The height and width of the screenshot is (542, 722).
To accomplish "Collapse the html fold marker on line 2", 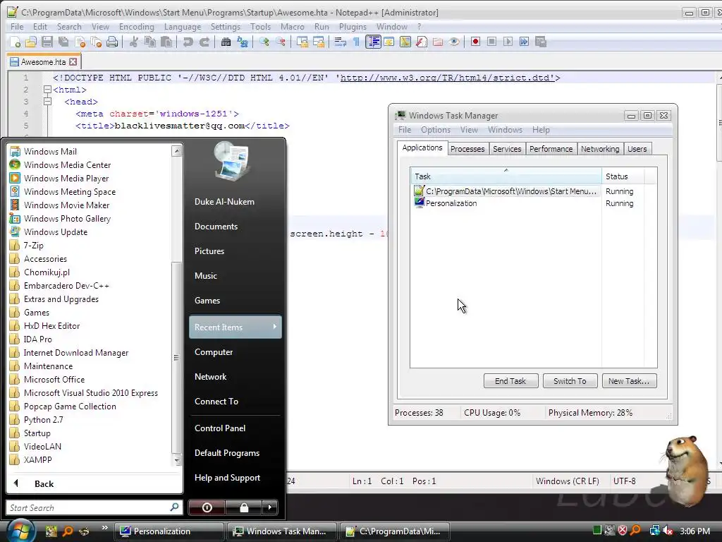I will click(x=47, y=90).
